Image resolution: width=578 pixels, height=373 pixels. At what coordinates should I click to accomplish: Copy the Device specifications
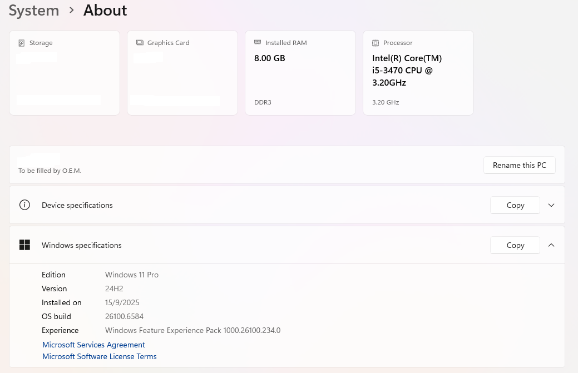coord(515,205)
